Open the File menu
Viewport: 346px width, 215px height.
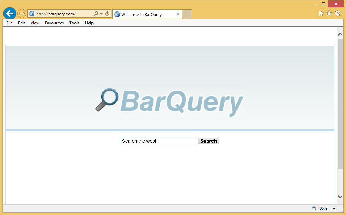pyautogui.click(x=9, y=23)
